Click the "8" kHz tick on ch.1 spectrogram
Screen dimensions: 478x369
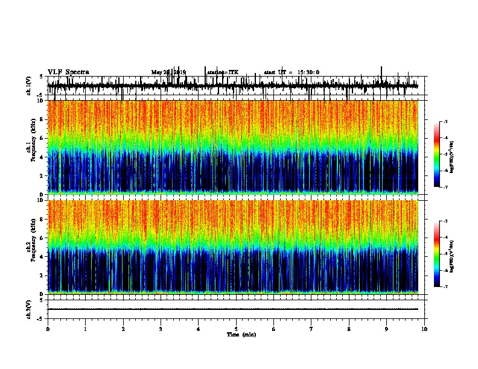pos(42,119)
